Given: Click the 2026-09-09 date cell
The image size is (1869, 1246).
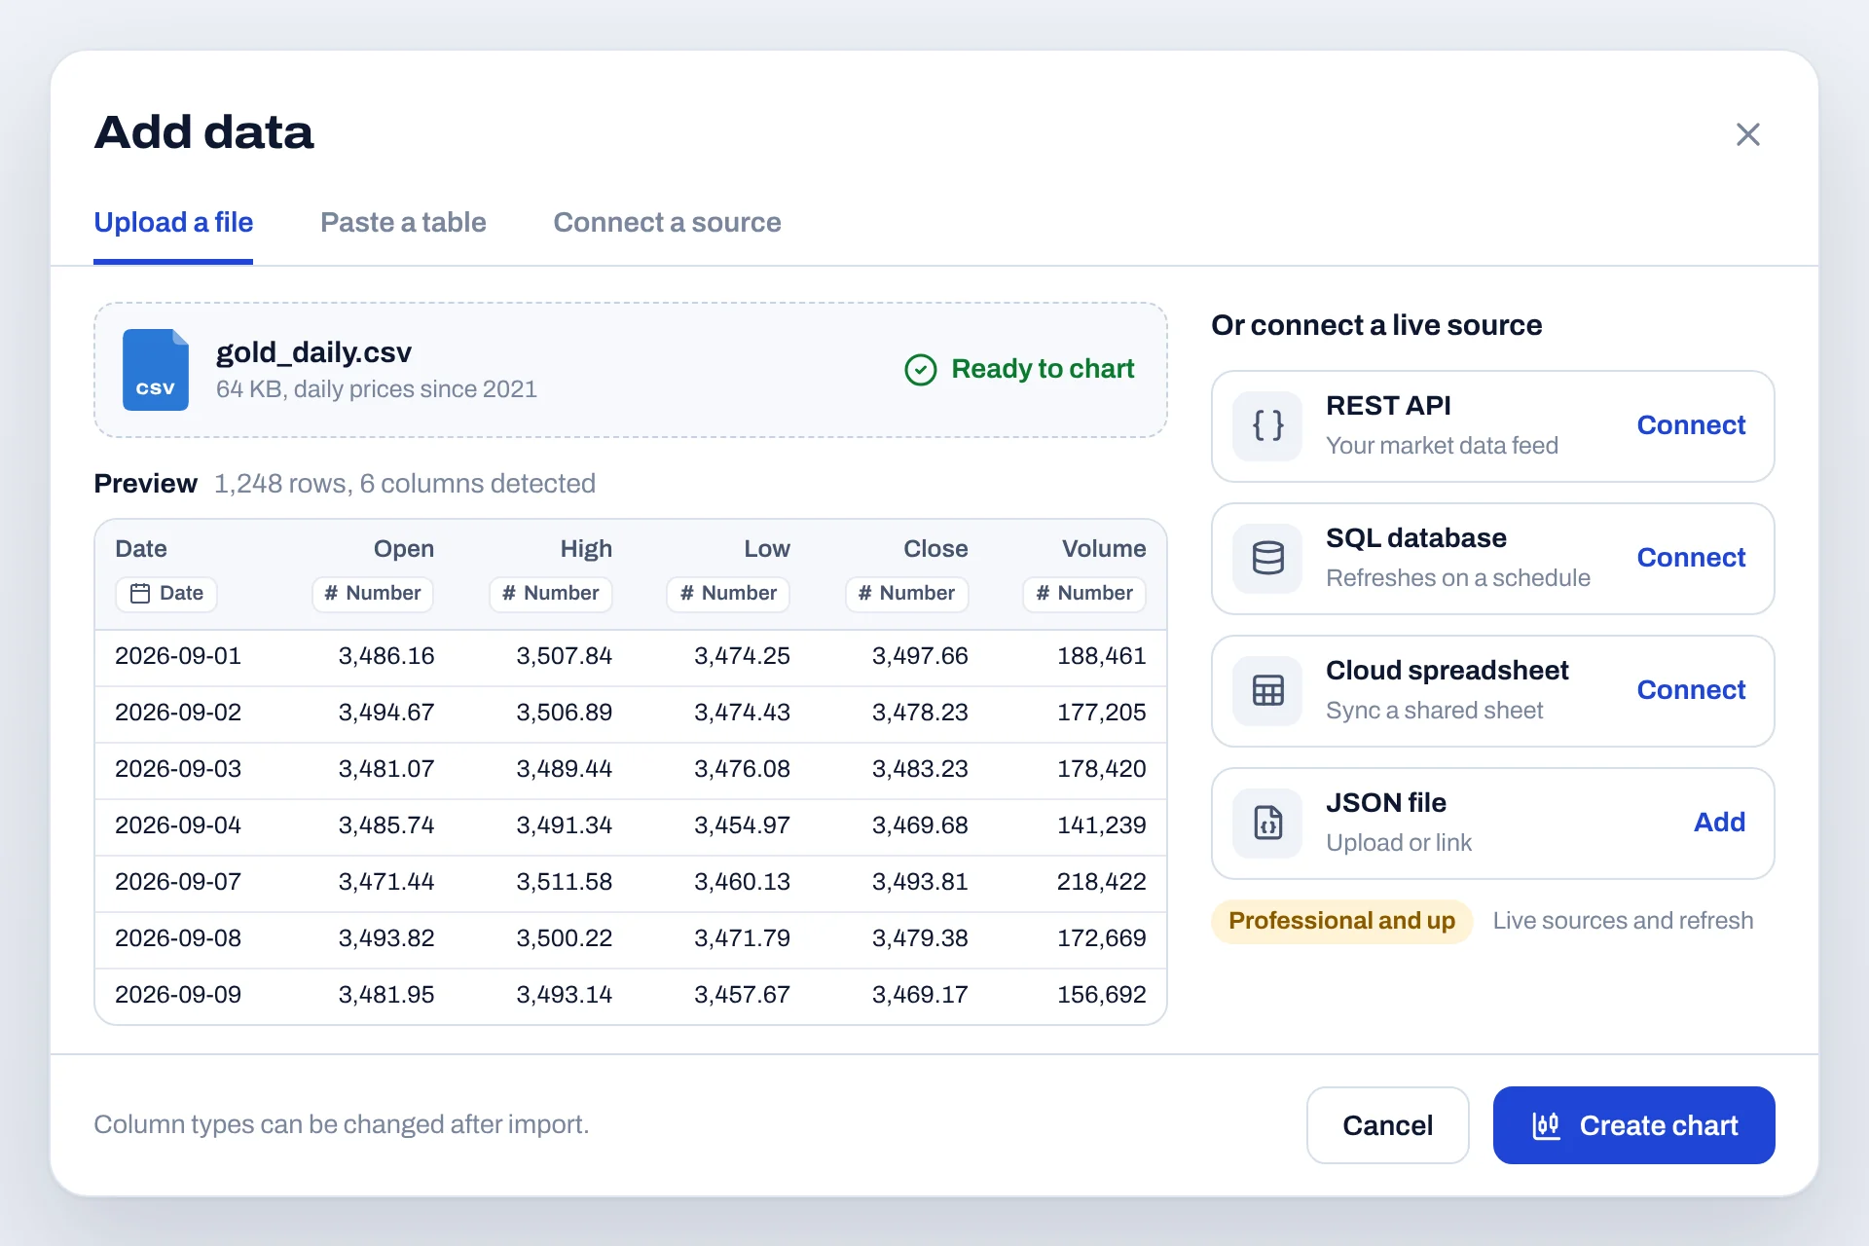Looking at the screenshot, I should [x=178, y=995].
